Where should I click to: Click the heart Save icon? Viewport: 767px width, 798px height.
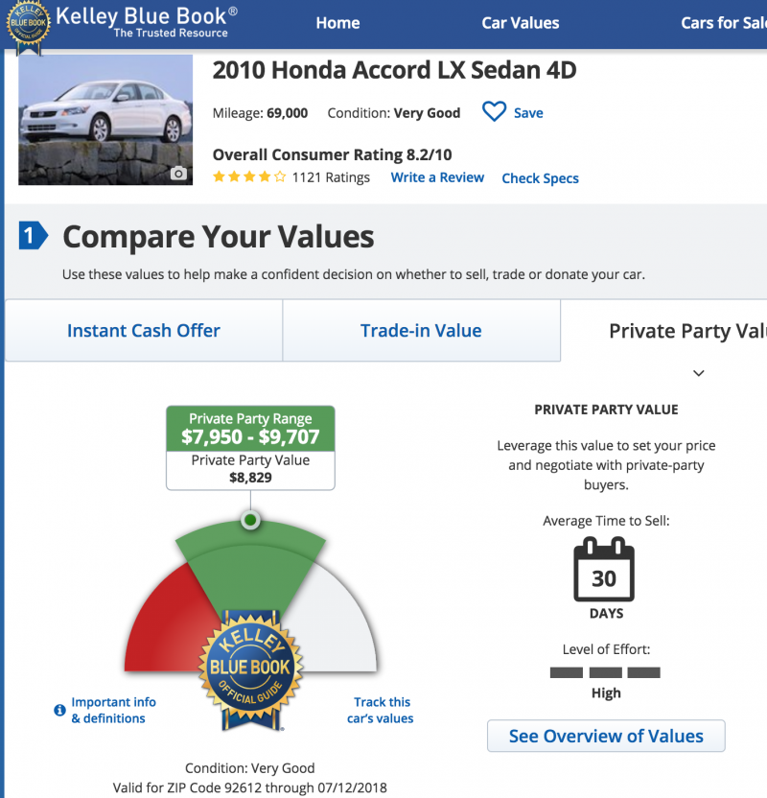[x=494, y=111]
